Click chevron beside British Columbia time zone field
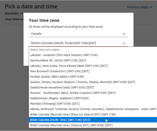This screenshot has height=131, width=157. [x=124, y=44]
